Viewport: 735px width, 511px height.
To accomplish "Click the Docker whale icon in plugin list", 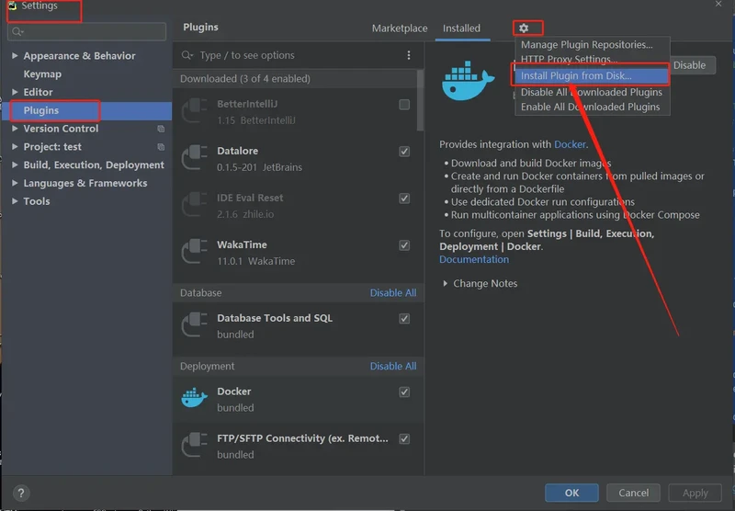I will click(194, 398).
